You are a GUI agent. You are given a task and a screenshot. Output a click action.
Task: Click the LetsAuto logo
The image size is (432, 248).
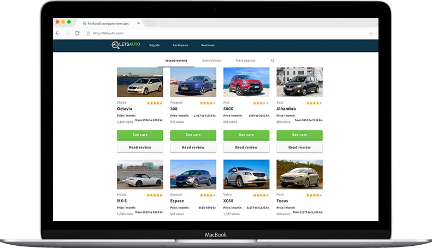126,45
